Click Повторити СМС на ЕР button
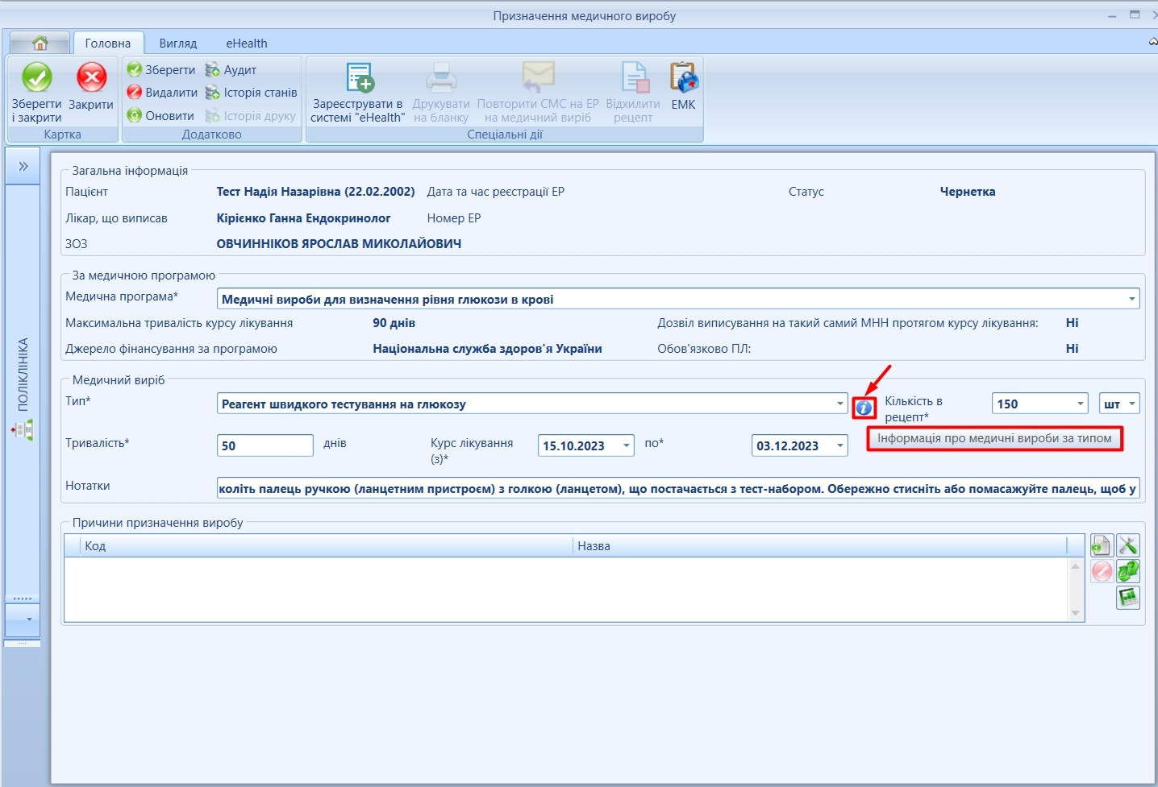The height and width of the screenshot is (787, 1158). 538,93
